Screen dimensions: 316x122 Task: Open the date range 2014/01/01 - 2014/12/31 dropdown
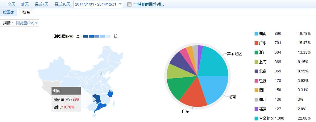98,4
